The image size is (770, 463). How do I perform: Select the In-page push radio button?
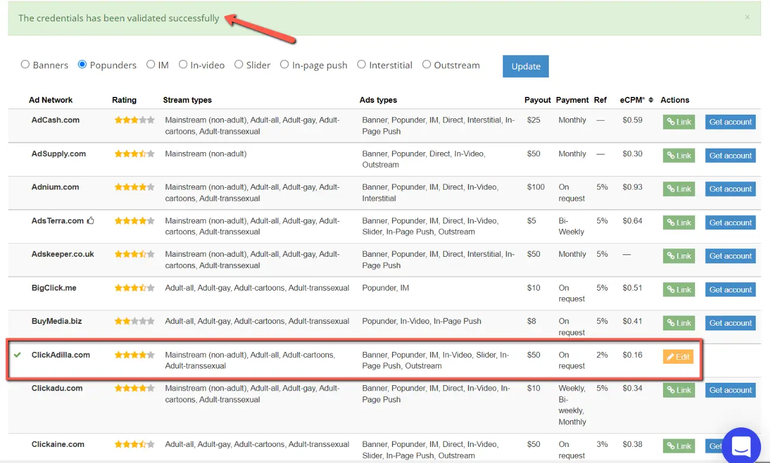(x=284, y=65)
